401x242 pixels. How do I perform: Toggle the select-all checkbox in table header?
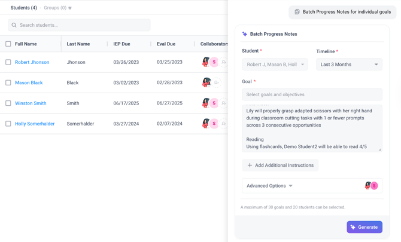(x=8, y=44)
